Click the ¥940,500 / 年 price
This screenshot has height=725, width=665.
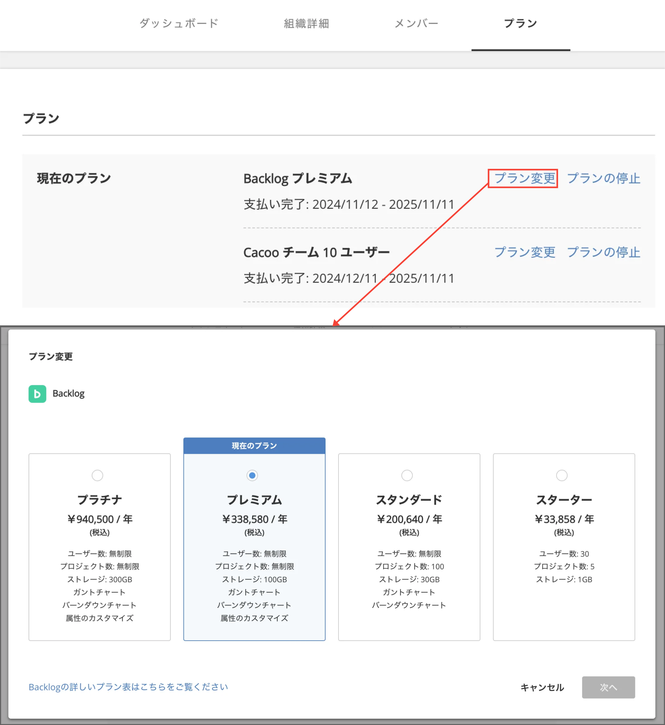[x=100, y=519]
